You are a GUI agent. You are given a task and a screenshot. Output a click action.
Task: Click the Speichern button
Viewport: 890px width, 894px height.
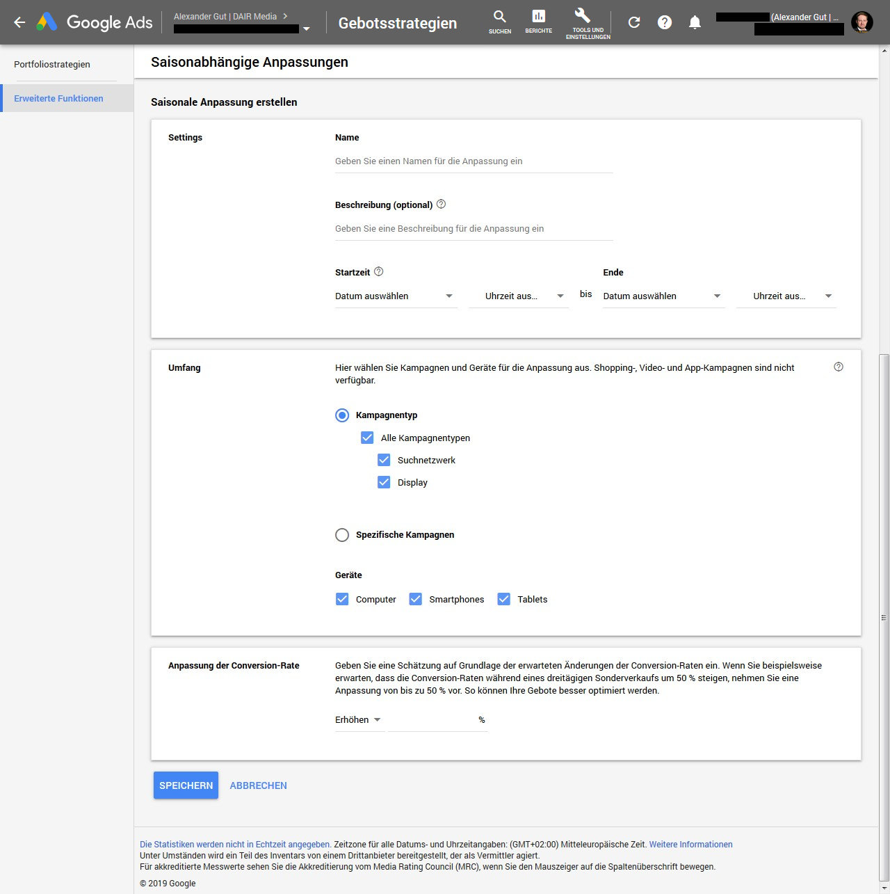click(186, 785)
